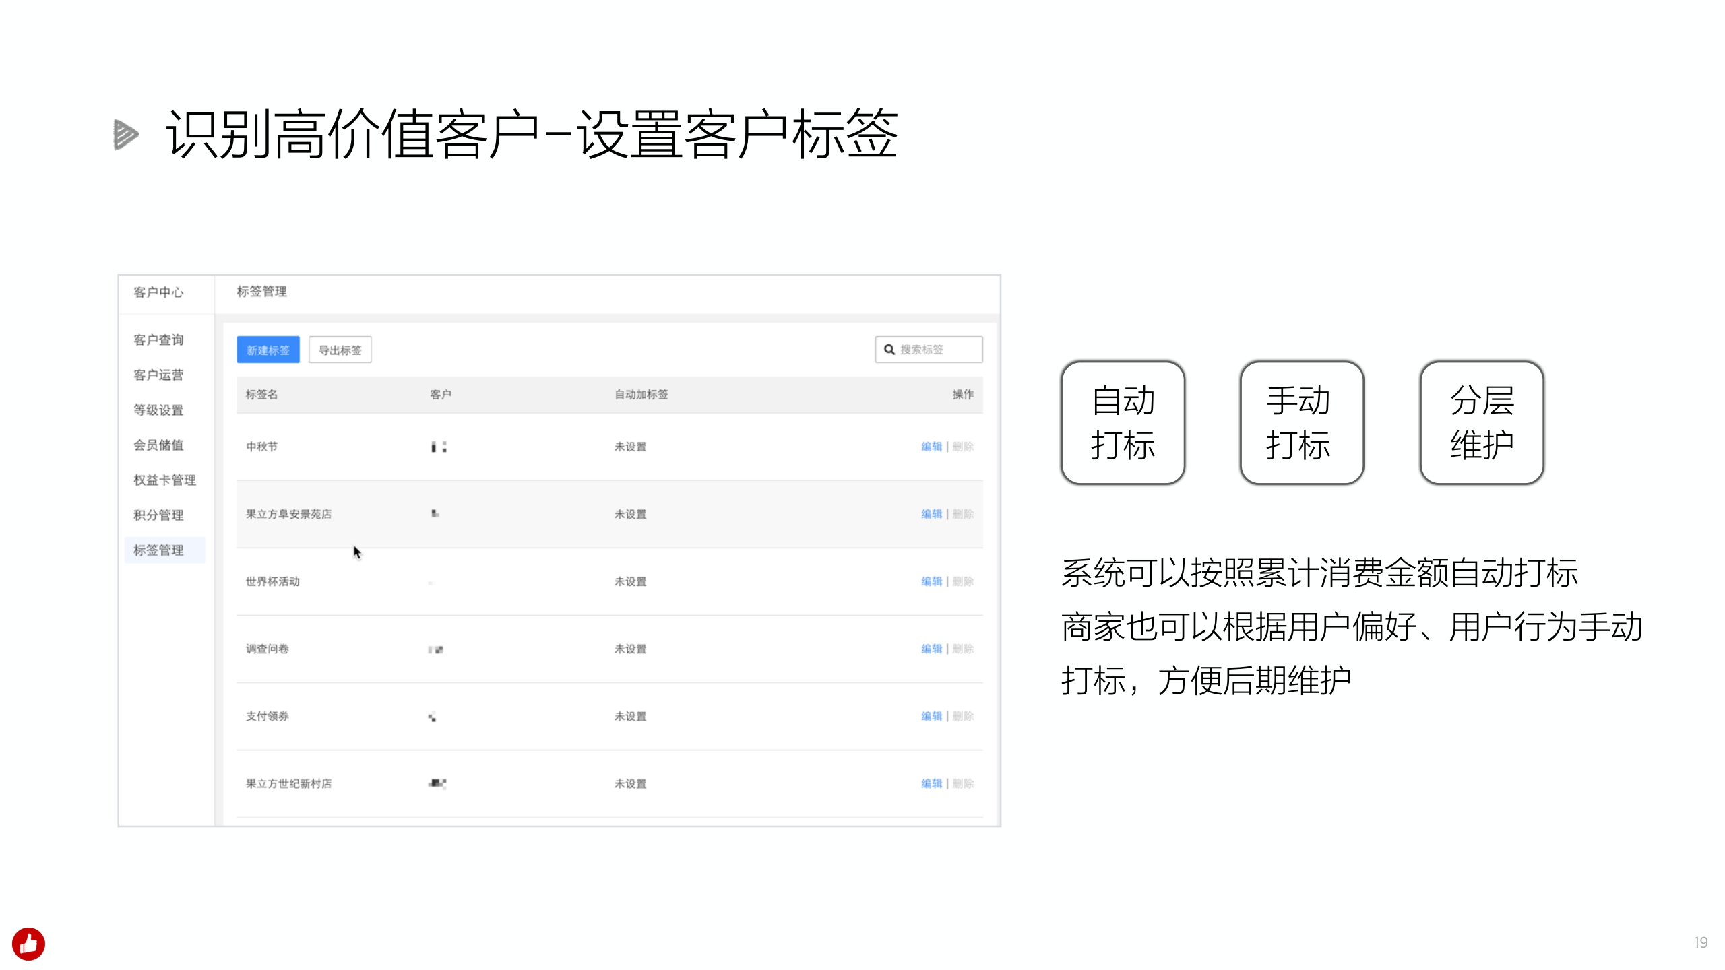
Task: Click 删除 for the 支付领券 tag
Action: [x=962, y=716]
